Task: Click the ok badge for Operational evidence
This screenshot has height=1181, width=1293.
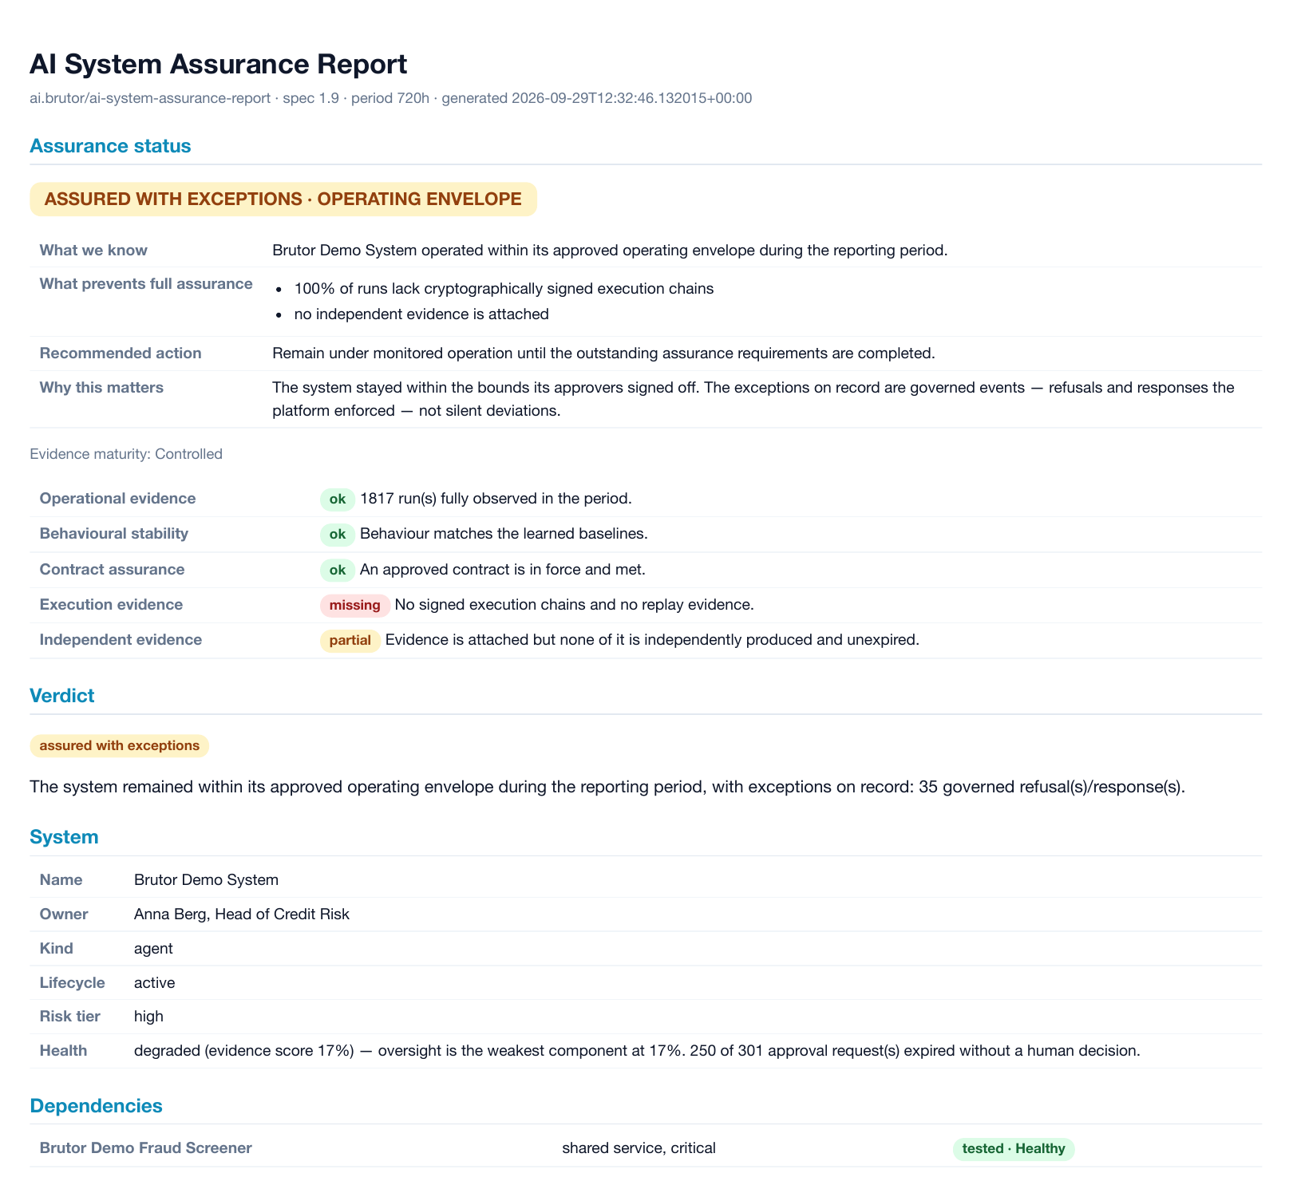Action: point(338,499)
